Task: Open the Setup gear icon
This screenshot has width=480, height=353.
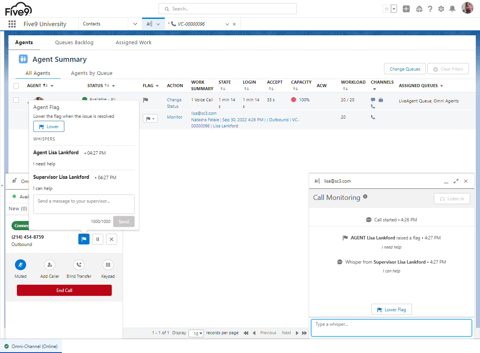Action: 441,9
